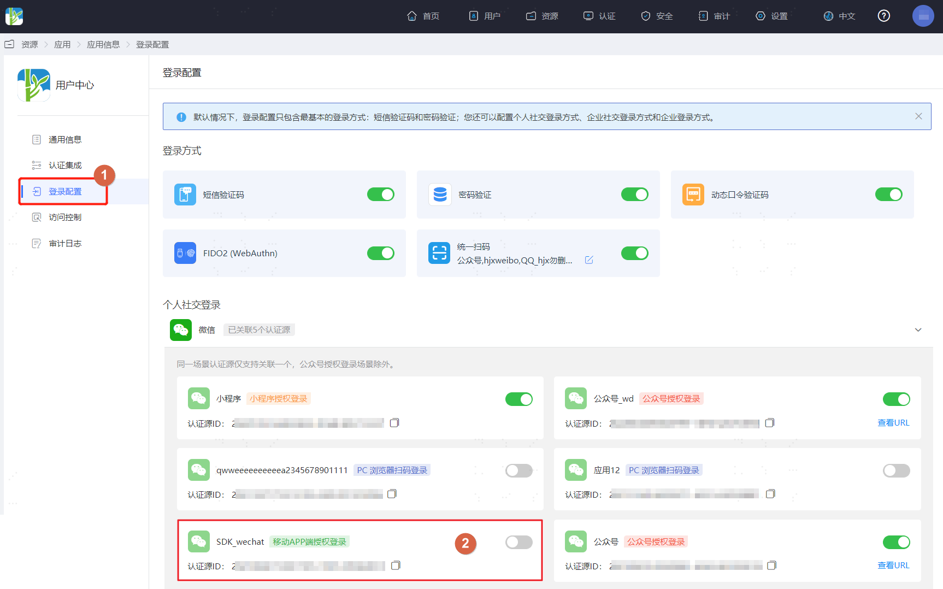
Task: Copy the 公众号 认证源ID in bottom card
Action: [x=771, y=566]
